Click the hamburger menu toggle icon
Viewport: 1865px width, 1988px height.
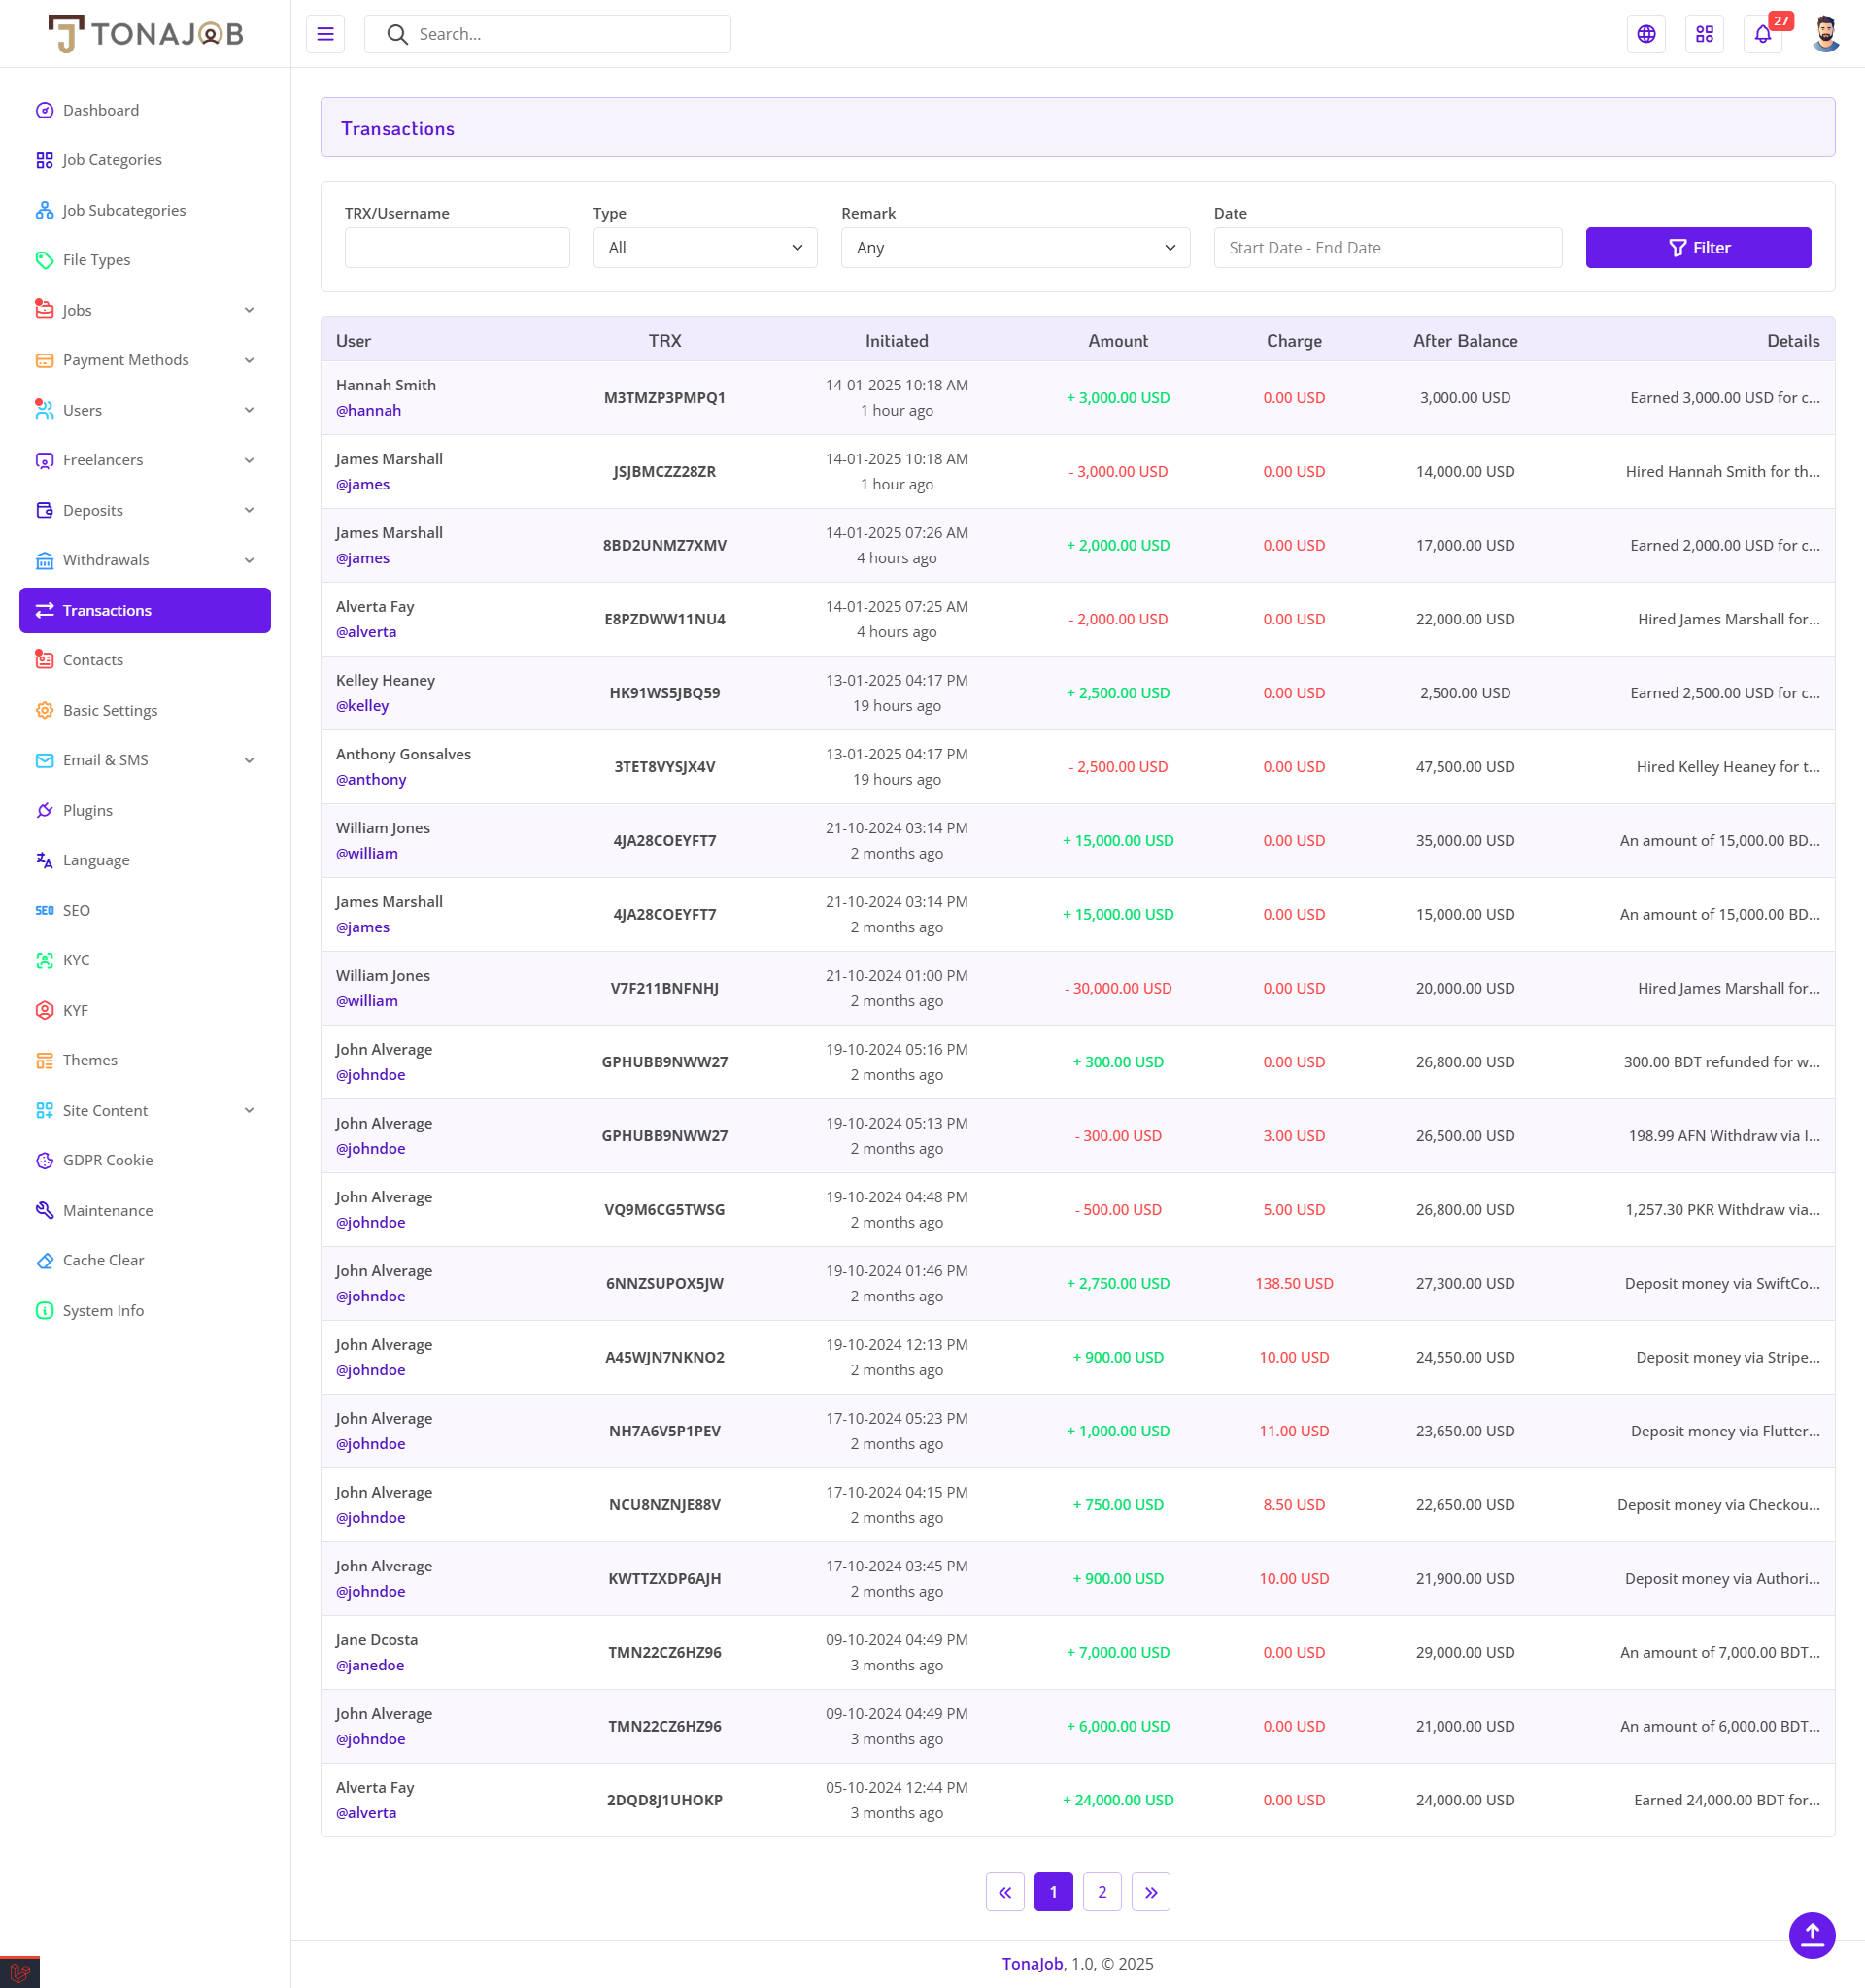(325, 34)
